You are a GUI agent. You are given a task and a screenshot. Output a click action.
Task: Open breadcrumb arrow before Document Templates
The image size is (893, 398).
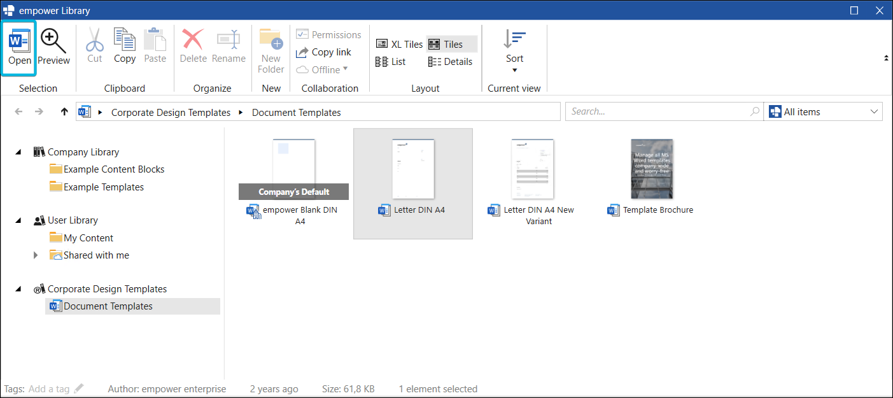tap(241, 112)
